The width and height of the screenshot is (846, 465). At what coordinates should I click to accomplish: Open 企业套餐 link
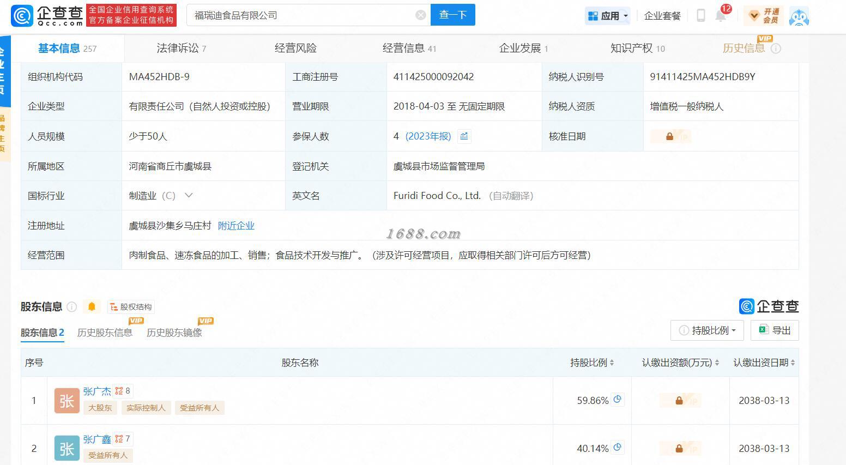(662, 16)
